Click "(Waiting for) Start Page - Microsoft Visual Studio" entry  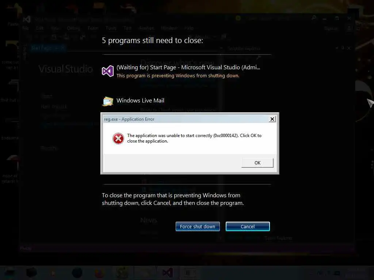(x=188, y=67)
